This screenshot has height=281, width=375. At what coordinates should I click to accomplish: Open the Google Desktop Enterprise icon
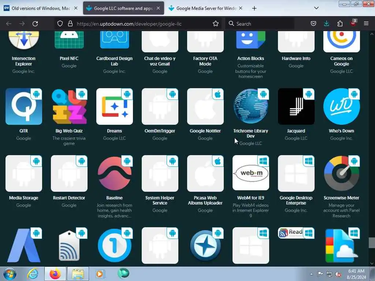coord(296,173)
